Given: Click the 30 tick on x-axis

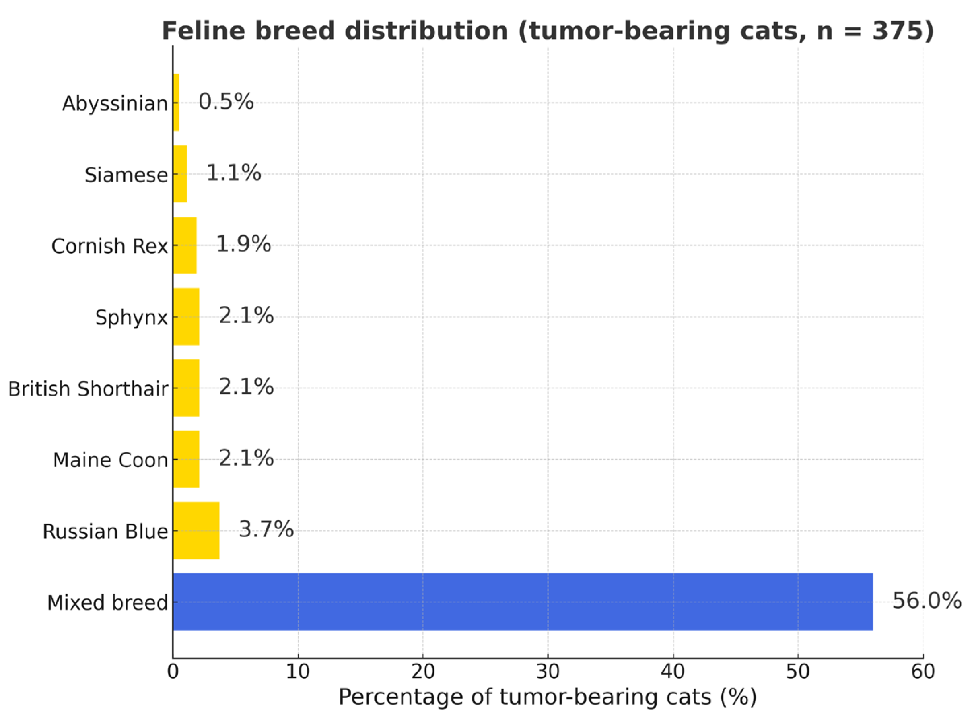Looking at the screenshot, I should coord(548,671).
